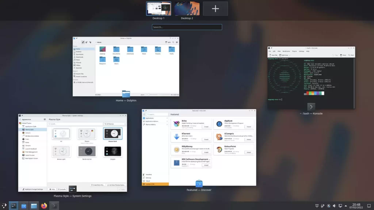Expand Plasma Addons category in Discover

[156, 125]
